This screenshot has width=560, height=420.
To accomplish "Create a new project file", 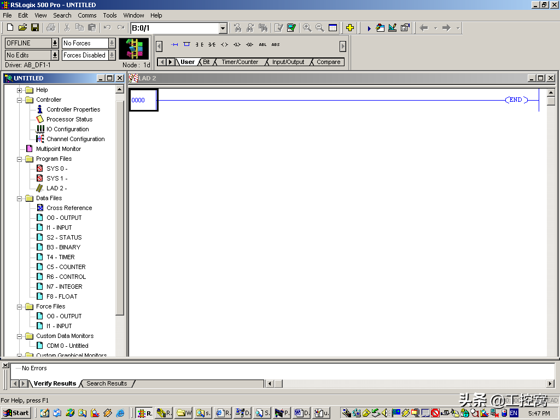I will point(10,27).
